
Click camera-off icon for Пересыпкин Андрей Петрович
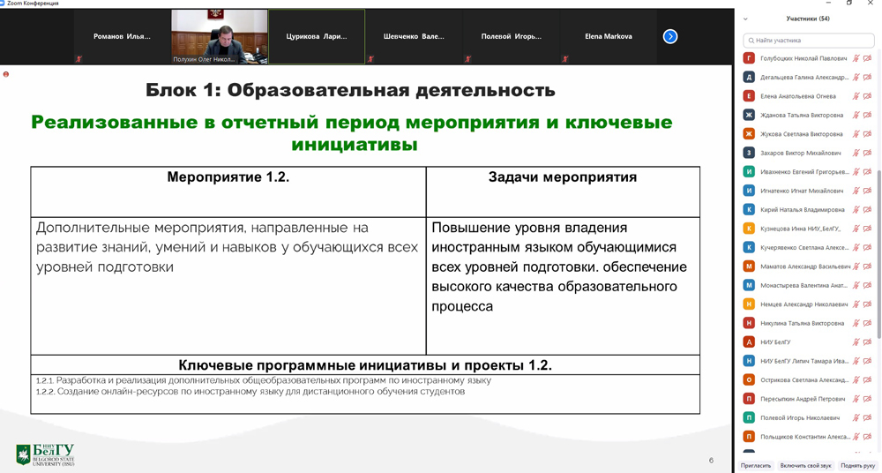tap(868, 399)
